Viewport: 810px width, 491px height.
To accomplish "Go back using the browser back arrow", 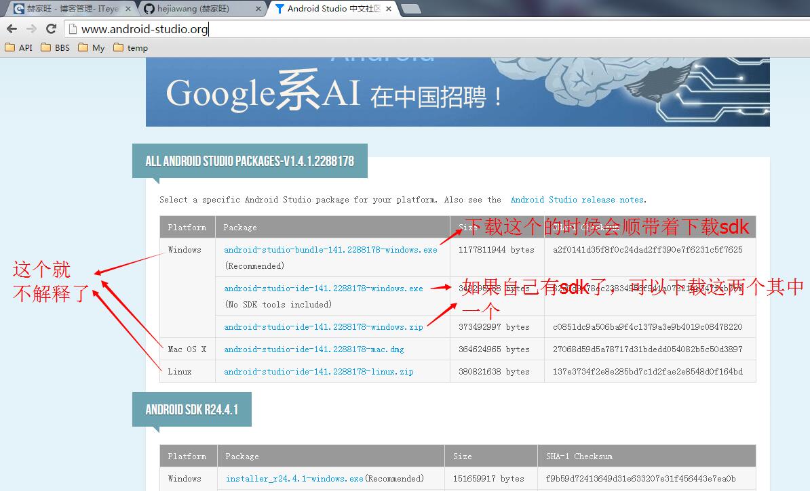I will [x=12, y=29].
